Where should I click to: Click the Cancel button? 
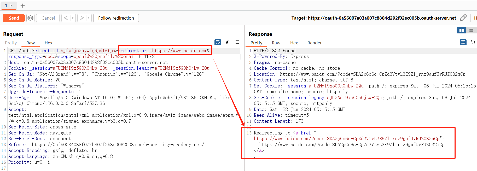pos(48,18)
